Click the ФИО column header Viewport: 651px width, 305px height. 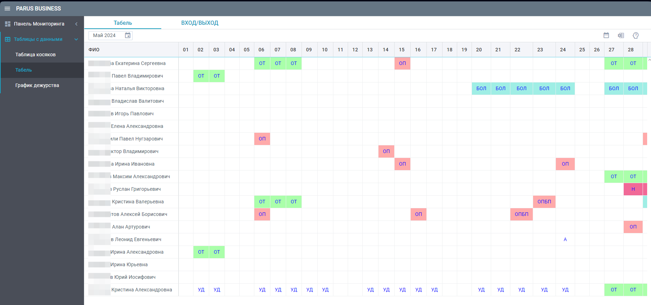pyautogui.click(x=131, y=50)
